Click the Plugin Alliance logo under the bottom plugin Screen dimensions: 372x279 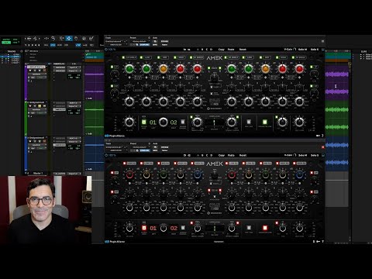(115, 242)
